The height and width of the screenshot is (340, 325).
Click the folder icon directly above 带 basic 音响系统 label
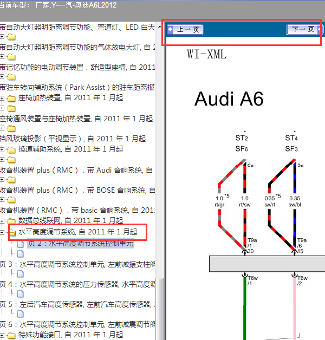click(11, 200)
